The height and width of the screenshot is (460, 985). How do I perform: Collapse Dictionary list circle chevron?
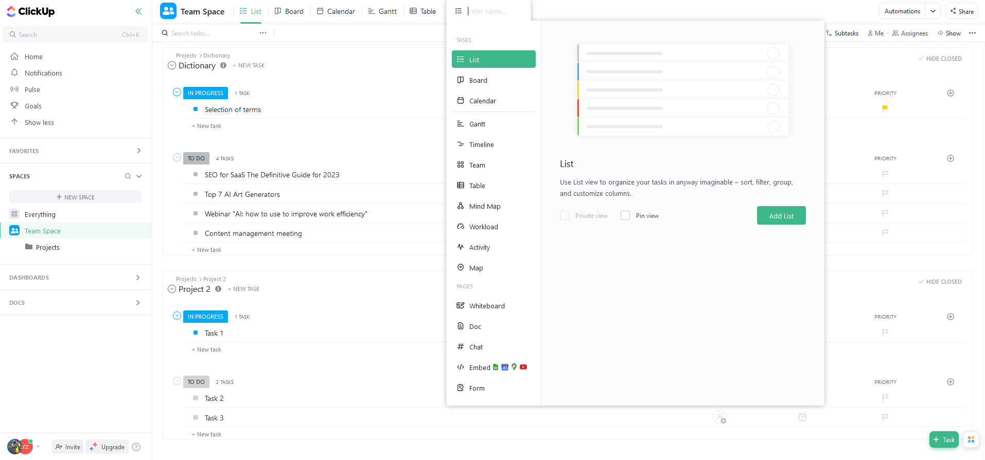[x=172, y=65]
